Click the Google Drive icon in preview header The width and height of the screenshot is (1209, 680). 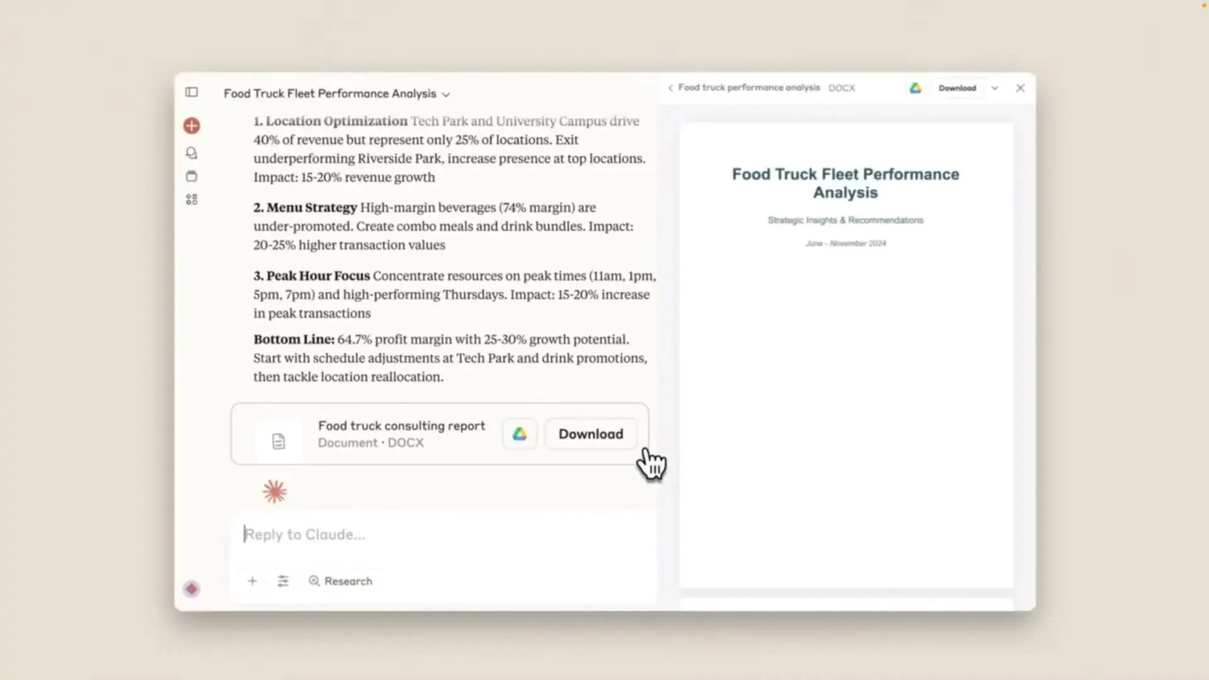(916, 88)
